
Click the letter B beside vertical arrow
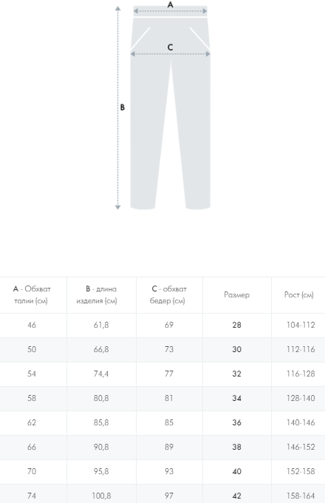click(123, 107)
